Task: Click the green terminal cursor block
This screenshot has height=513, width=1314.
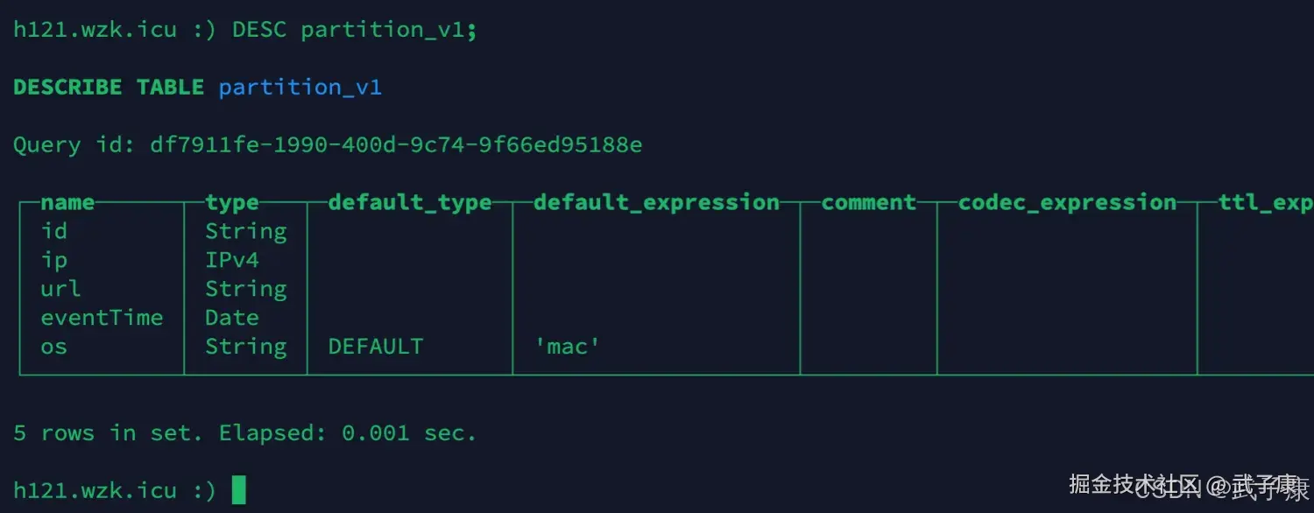Action: (x=238, y=490)
